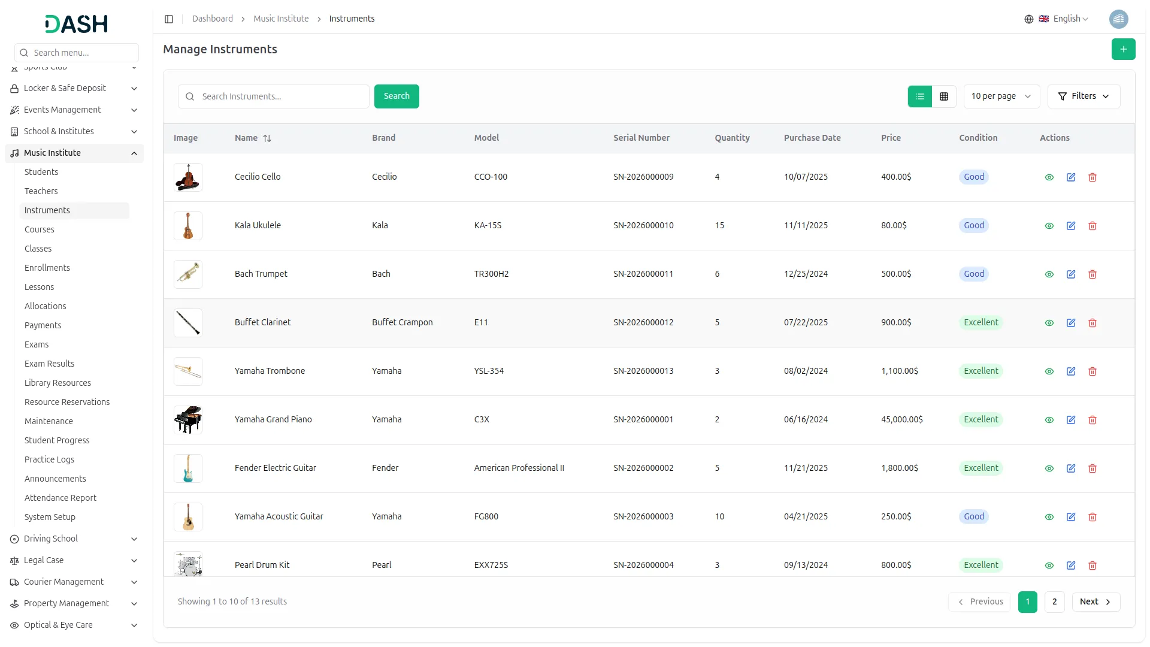Sort the table by Name column
The image size is (1150, 647).
267,138
